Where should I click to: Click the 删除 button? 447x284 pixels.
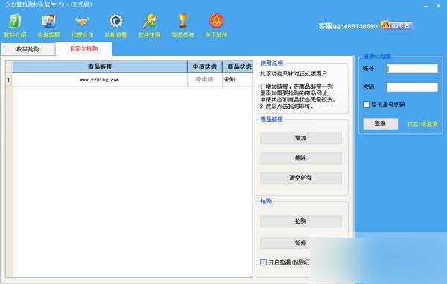coord(301,158)
